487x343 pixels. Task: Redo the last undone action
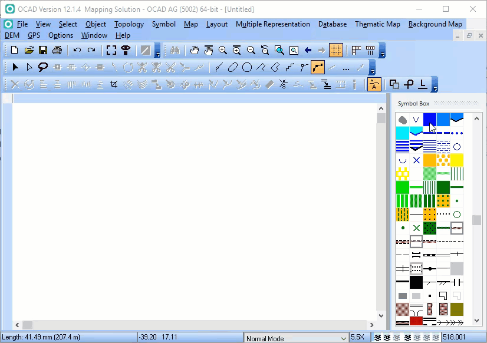(x=91, y=50)
